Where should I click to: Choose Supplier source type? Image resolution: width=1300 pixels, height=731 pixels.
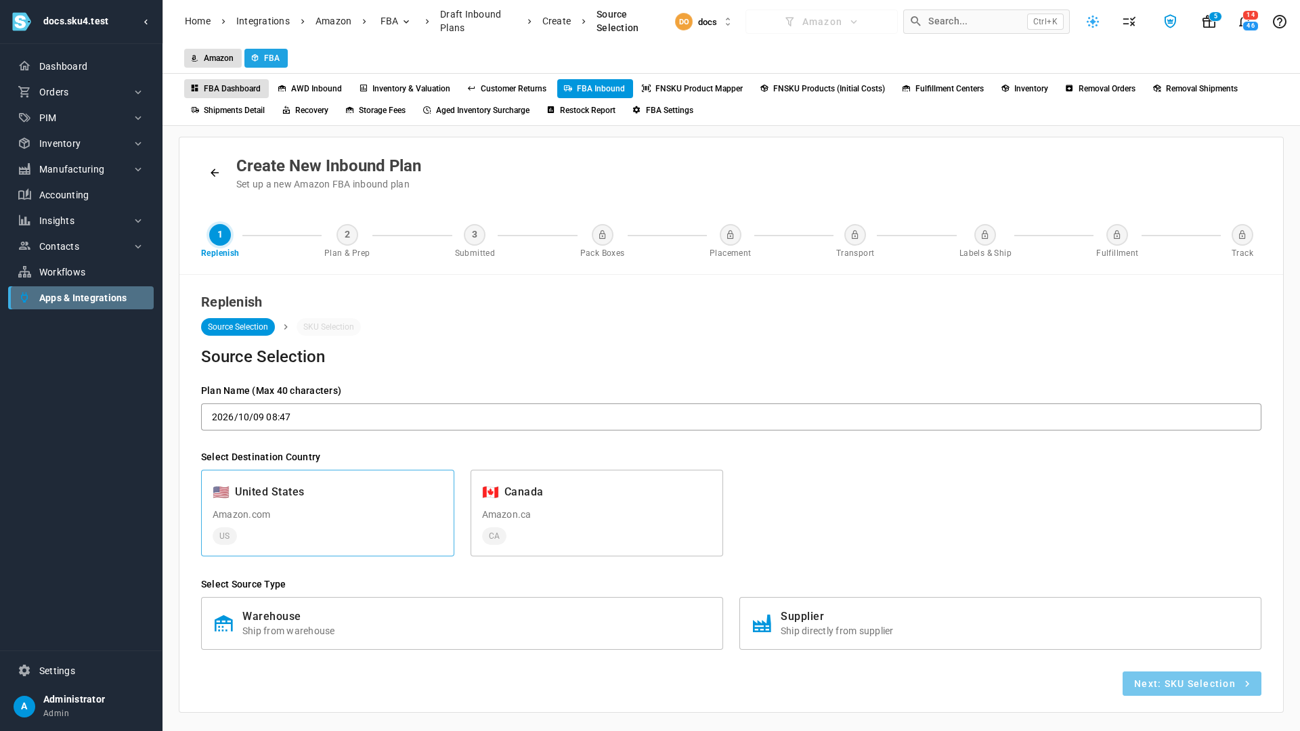[x=1000, y=623]
